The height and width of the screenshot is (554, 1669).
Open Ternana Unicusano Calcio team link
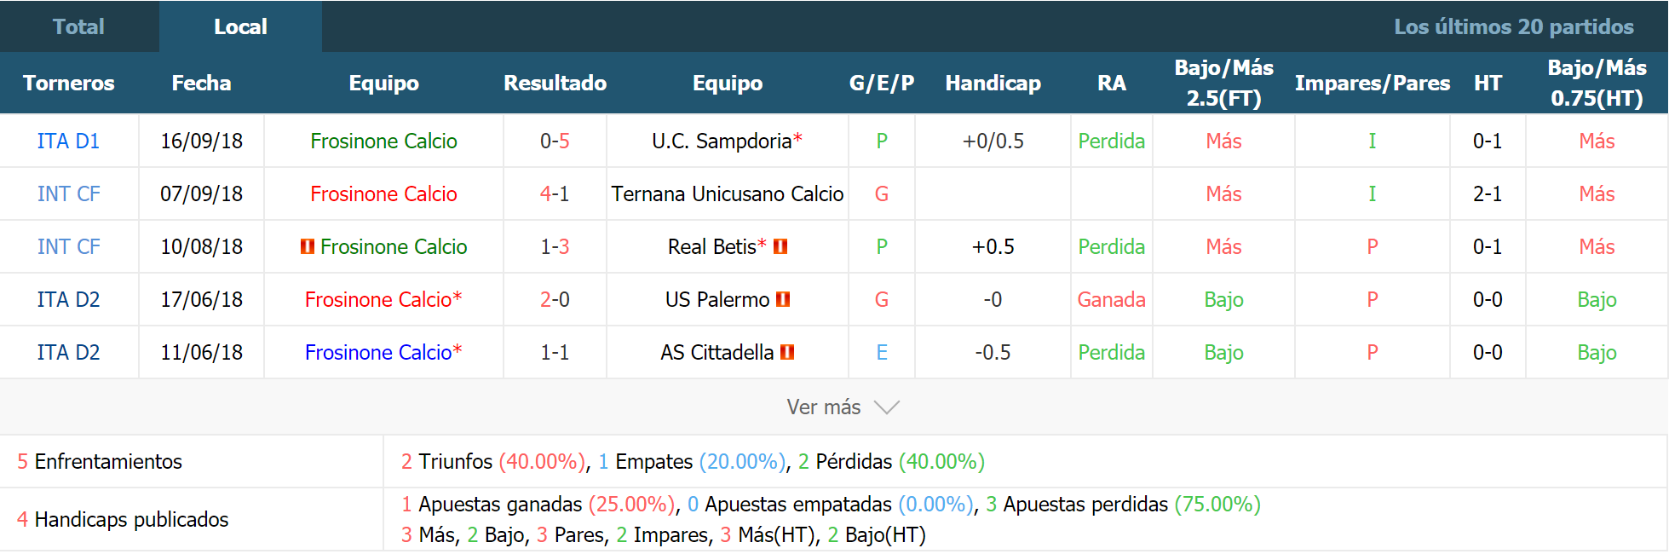pyautogui.click(x=727, y=193)
